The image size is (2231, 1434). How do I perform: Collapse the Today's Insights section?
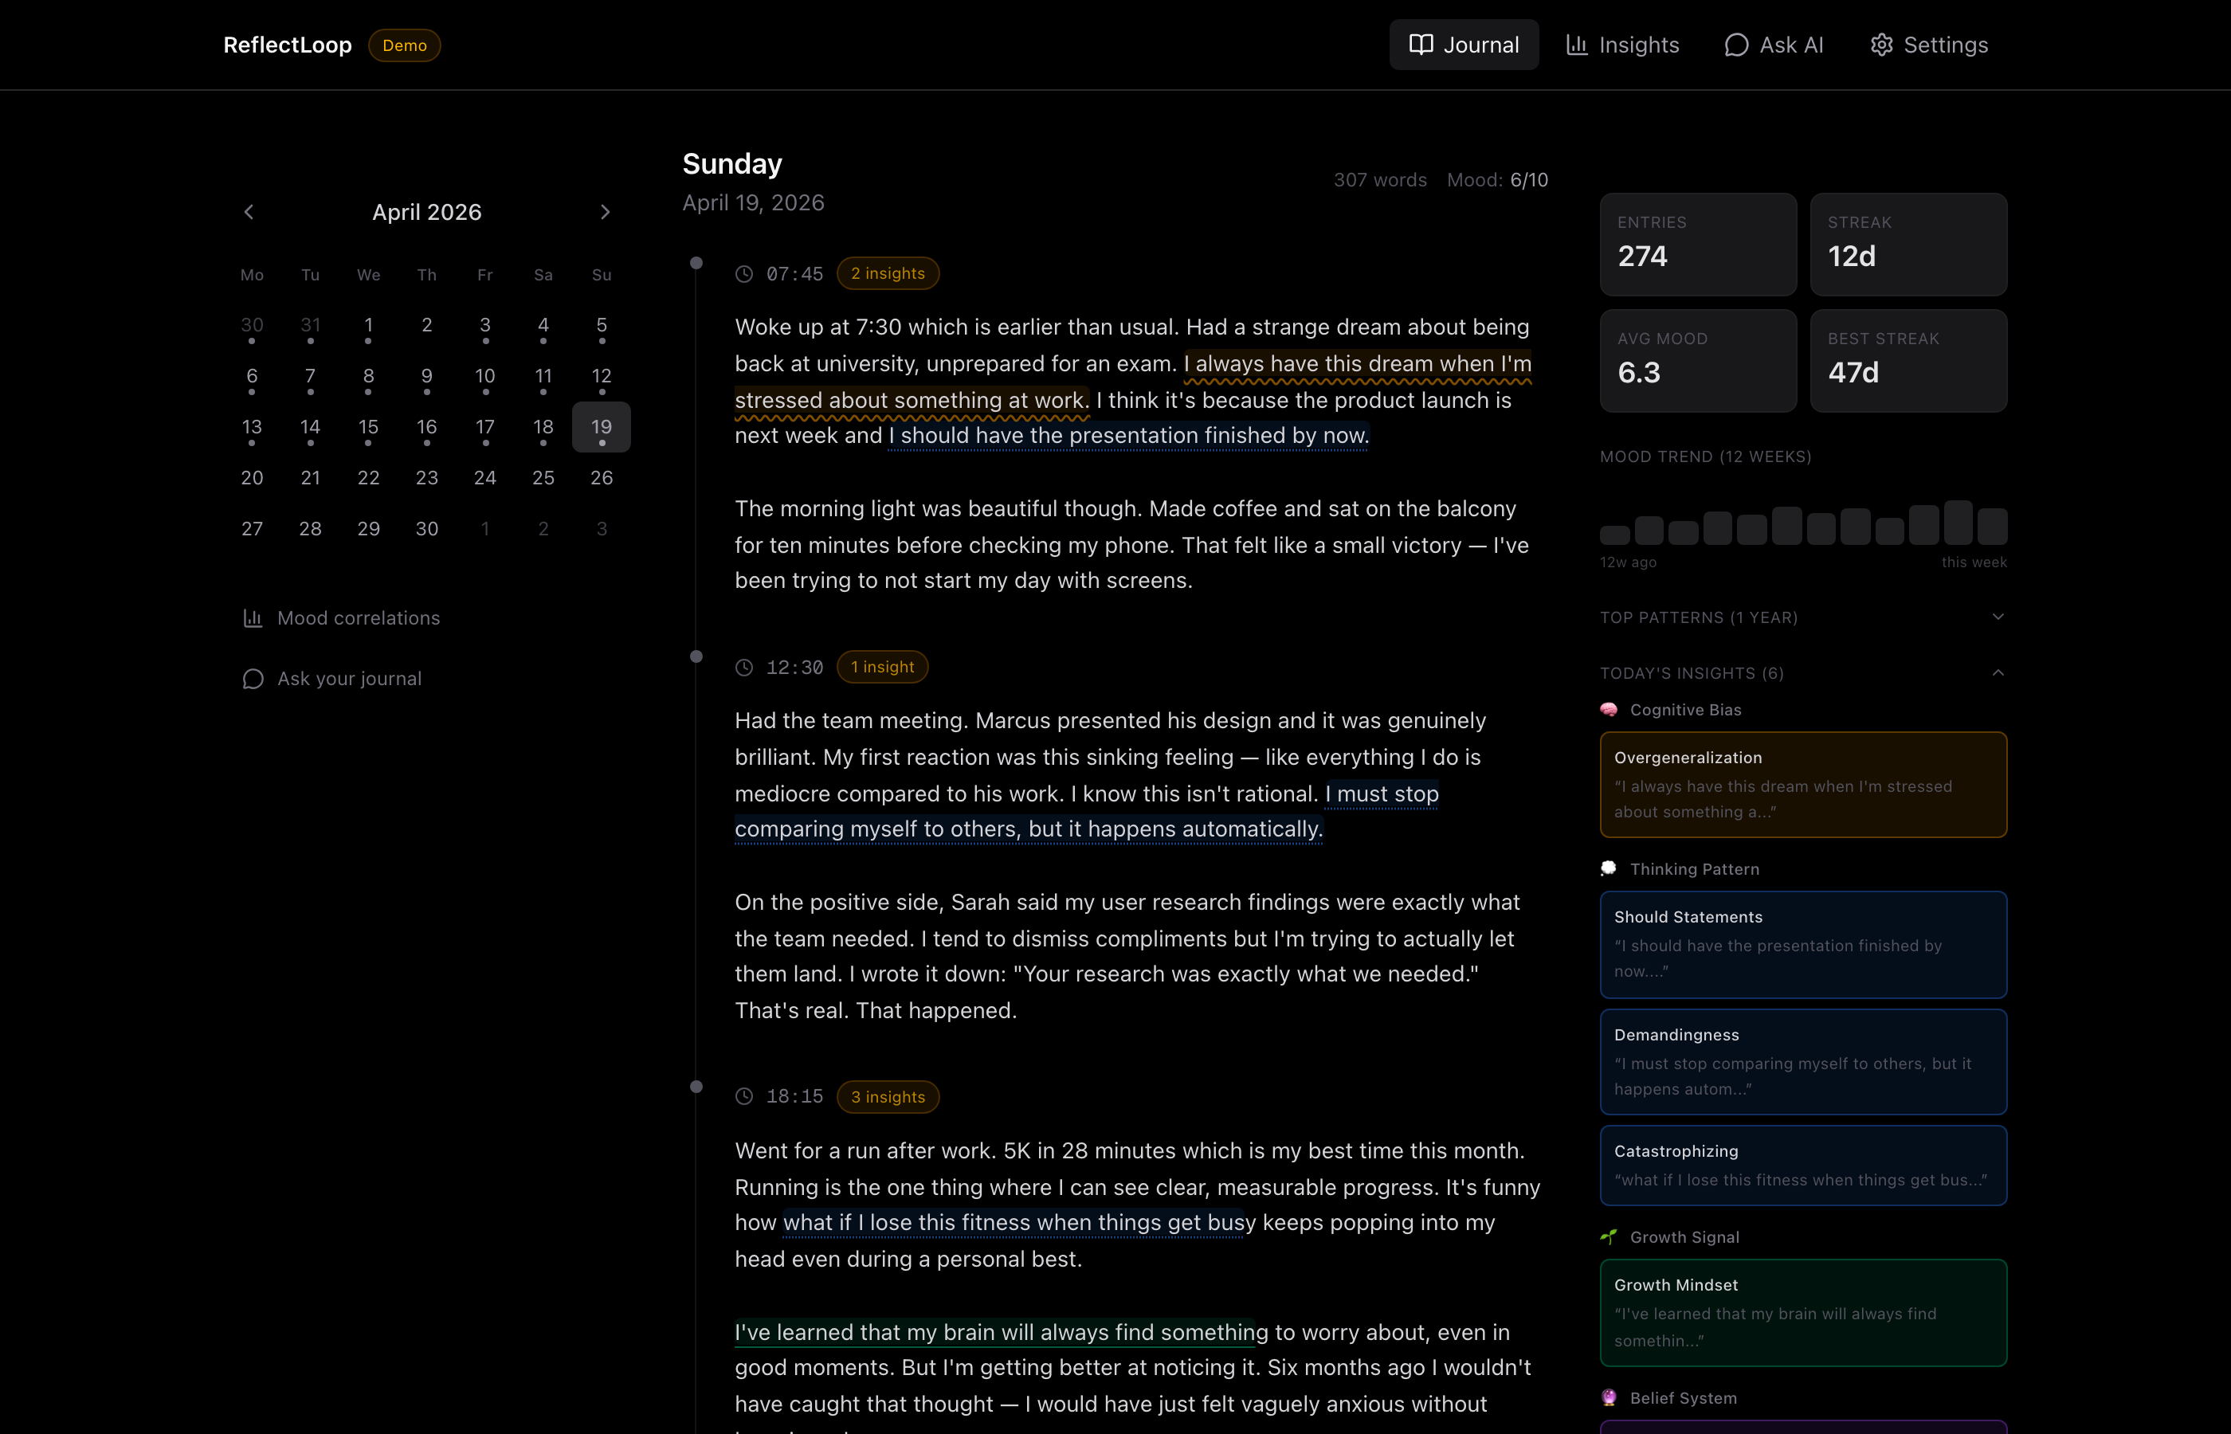1802,673
